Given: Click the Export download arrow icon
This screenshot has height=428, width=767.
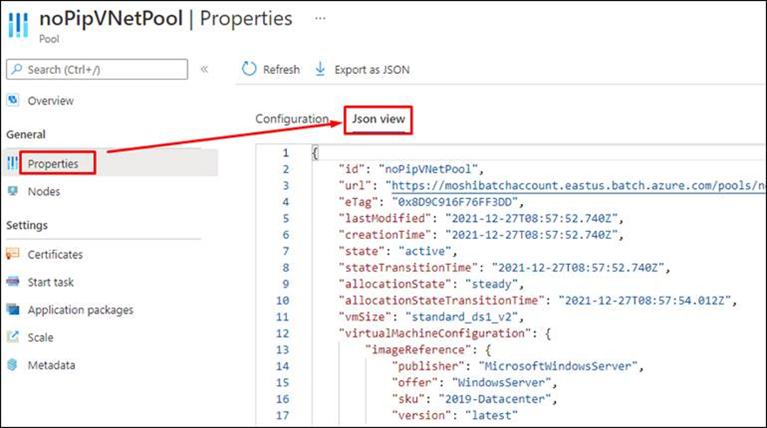Looking at the screenshot, I should (x=320, y=69).
